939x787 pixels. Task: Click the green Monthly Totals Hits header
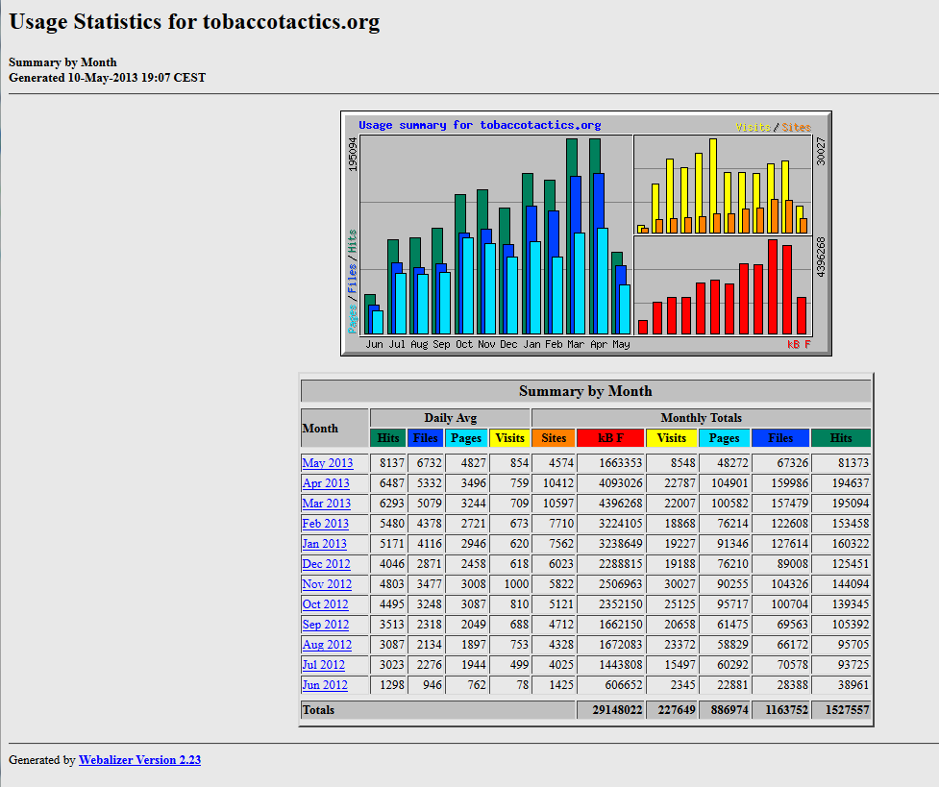click(841, 438)
